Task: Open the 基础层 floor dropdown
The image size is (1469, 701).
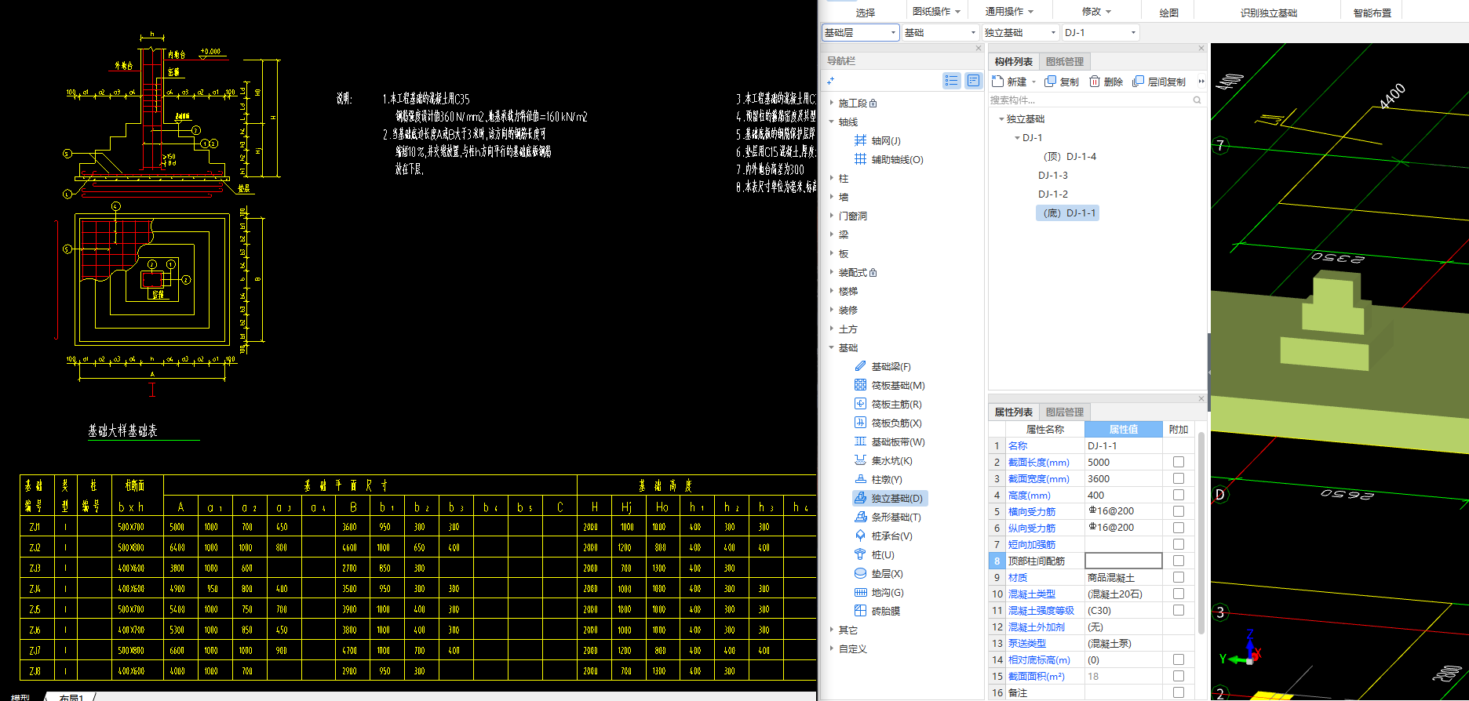Action: [860, 32]
